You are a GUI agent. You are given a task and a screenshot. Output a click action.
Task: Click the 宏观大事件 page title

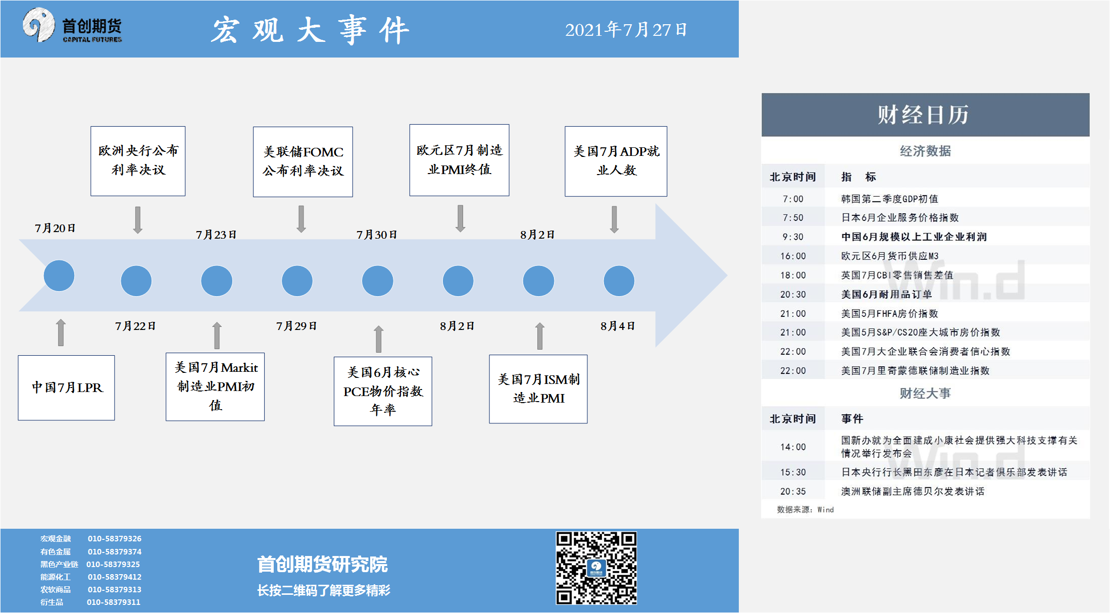[310, 30]
